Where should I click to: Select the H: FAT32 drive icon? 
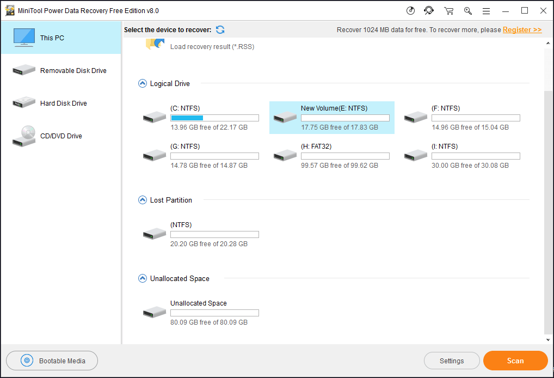285,155
